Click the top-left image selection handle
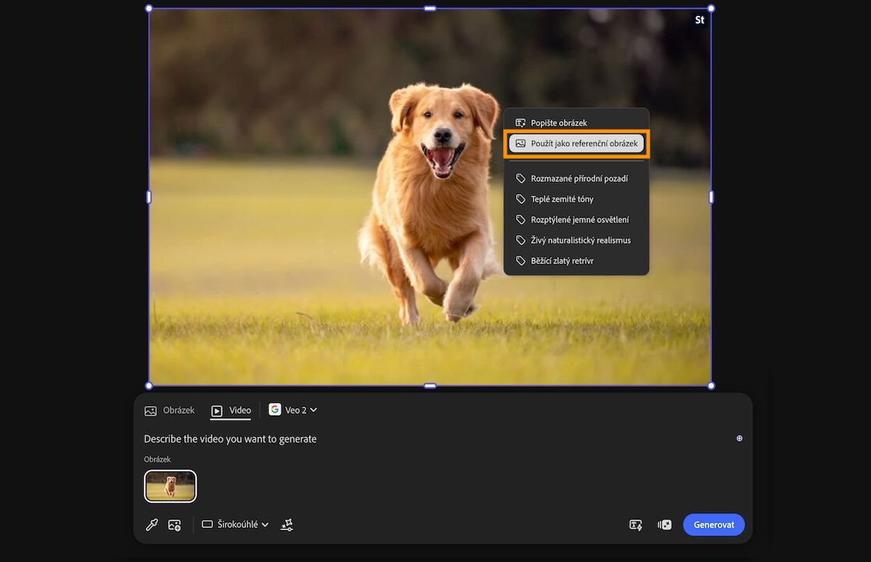 pos(149,9)
